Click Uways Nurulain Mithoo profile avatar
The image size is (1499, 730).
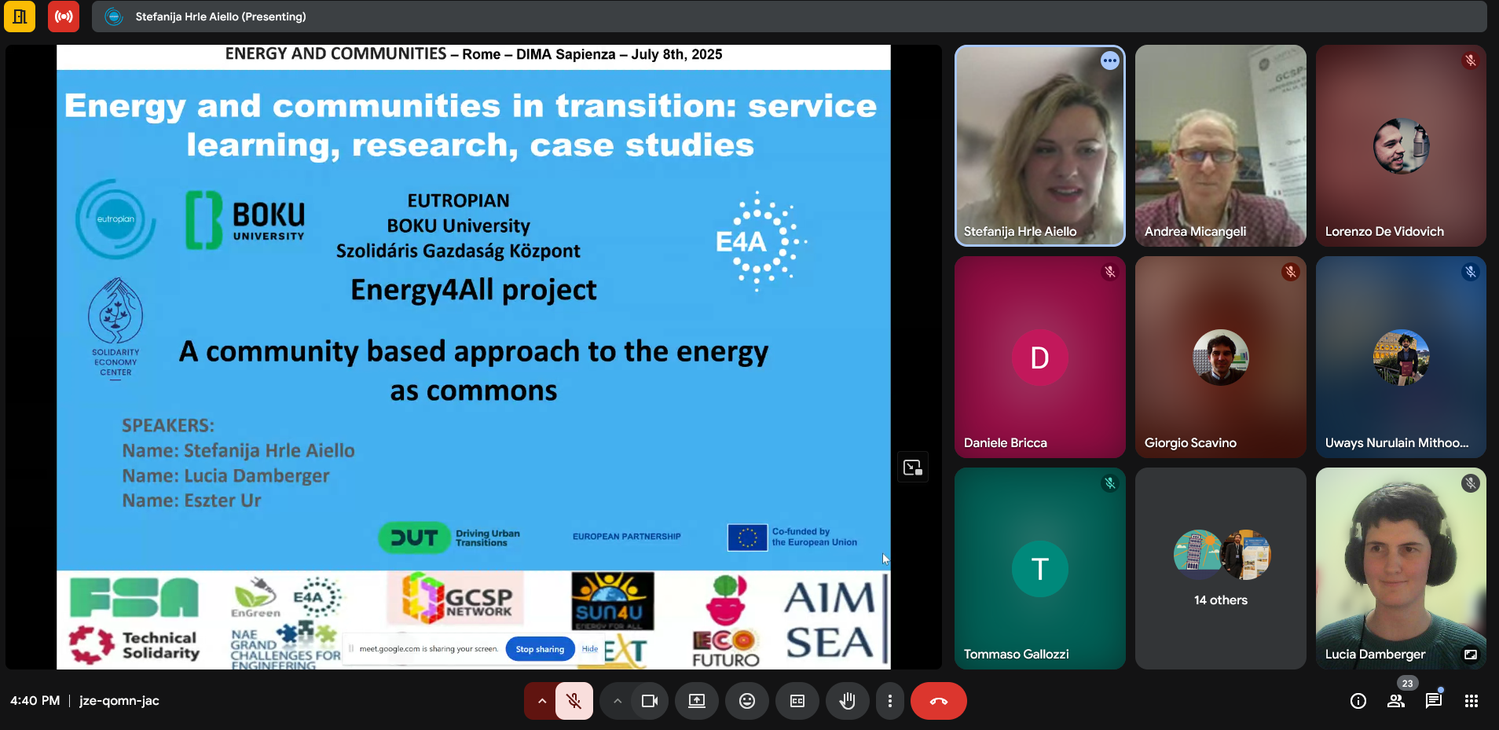click(x=1401, y=358)
